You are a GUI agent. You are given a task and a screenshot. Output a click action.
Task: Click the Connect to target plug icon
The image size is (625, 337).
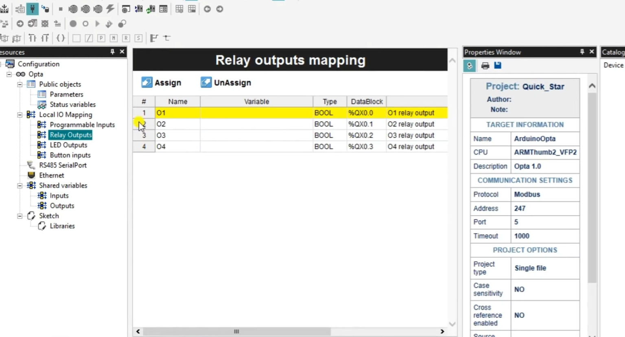point(32,9)
